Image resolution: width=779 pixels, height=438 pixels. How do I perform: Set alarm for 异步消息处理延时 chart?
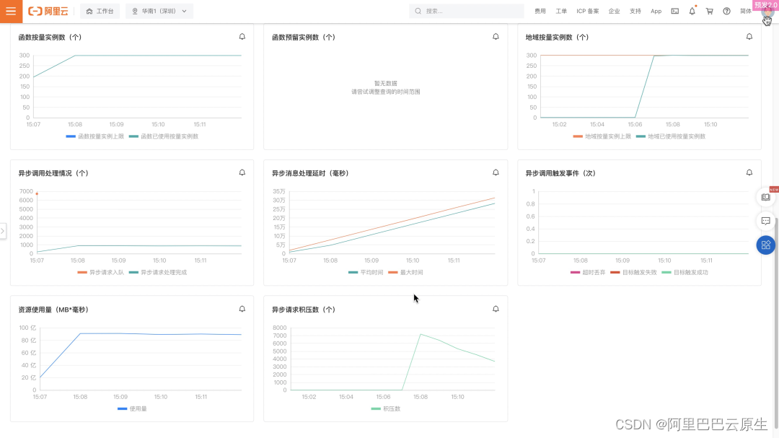coord(496,172)
